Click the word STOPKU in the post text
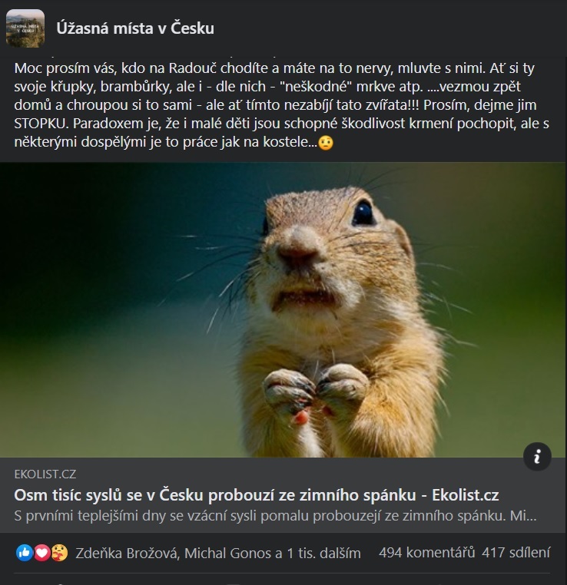Viewport: 567px width, 585px height. [x=41, y=124]
